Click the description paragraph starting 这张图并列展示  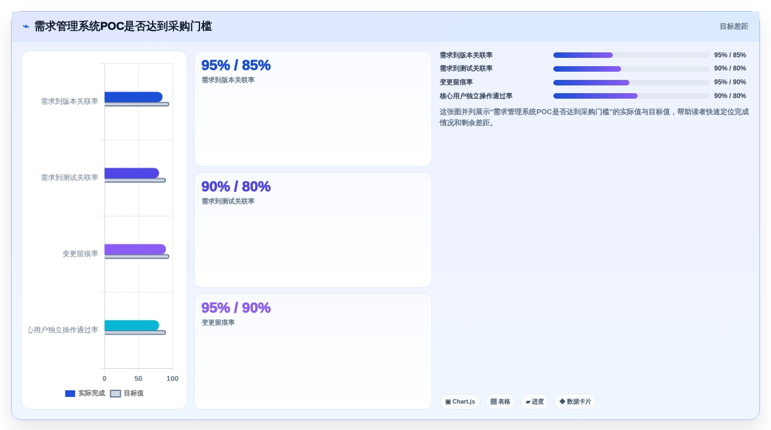594,117
